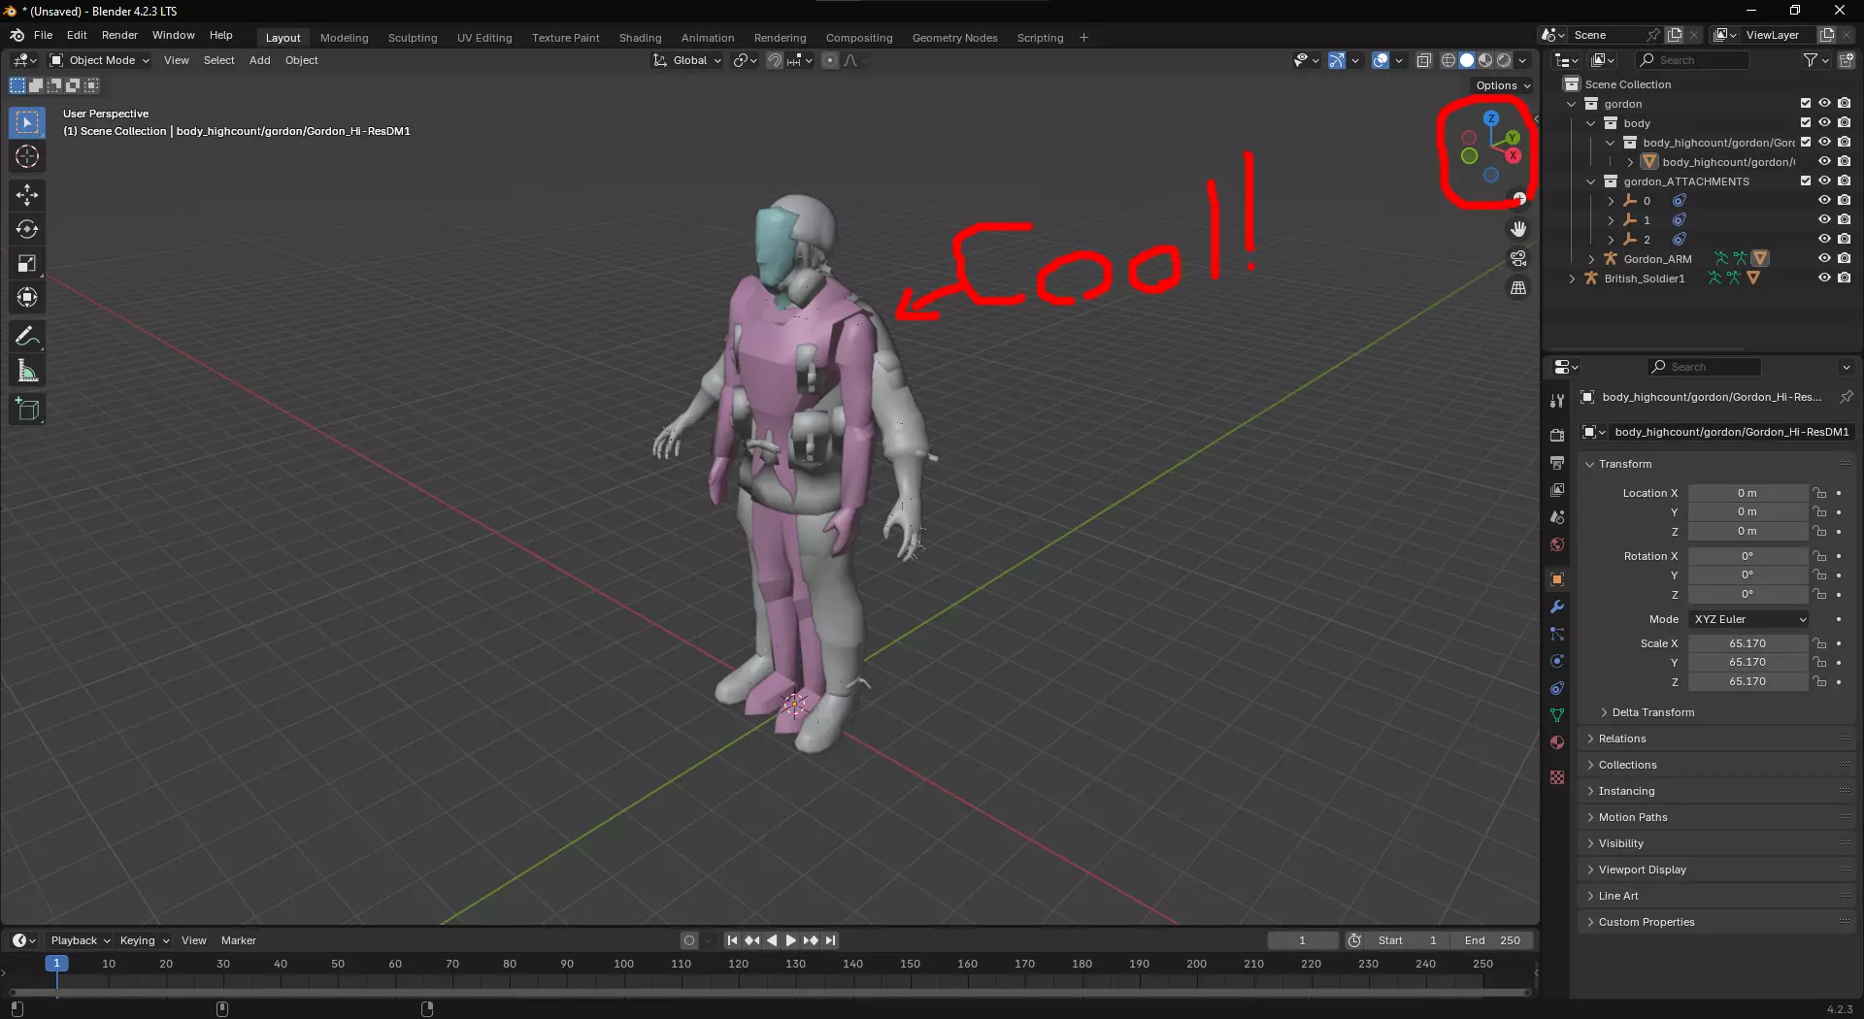
Task: Hide British_Soldier1 in viewport via eye icon
Action: 1824,279
